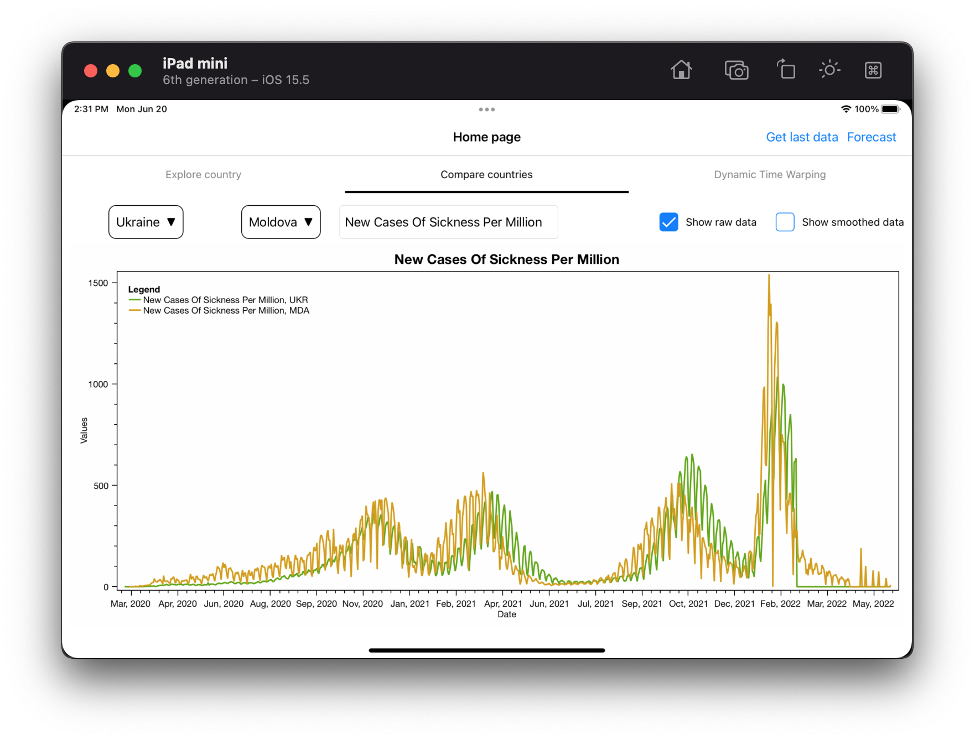Open the Dynamic Time Warping tab
The width and height of the screenshot is (975, 740).
point(770,175)
